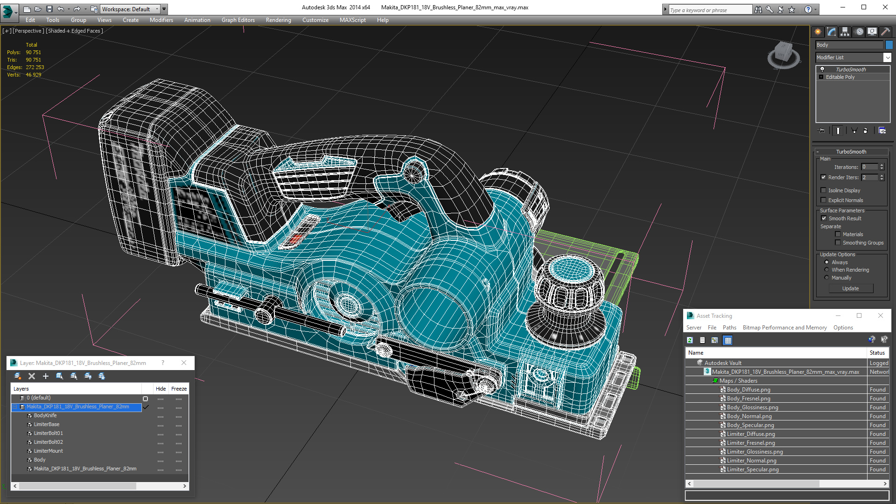Open the Utilities hammer panel tab icon

(x=885, y=32)
